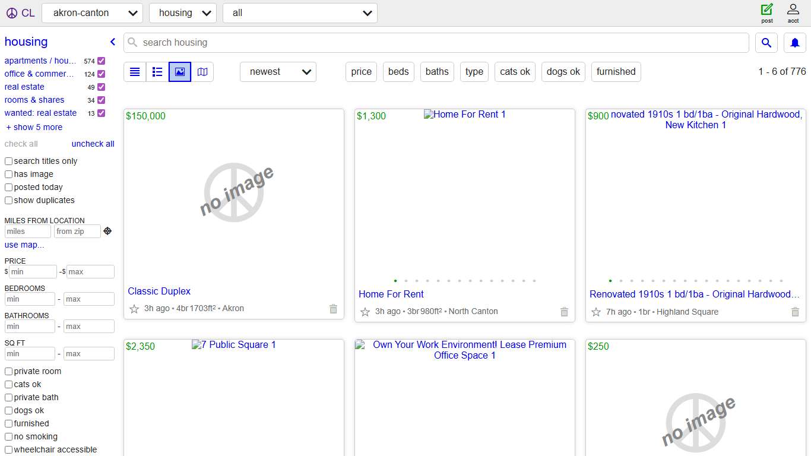Click the 'uncheck all' link

[x=93, y=144]
